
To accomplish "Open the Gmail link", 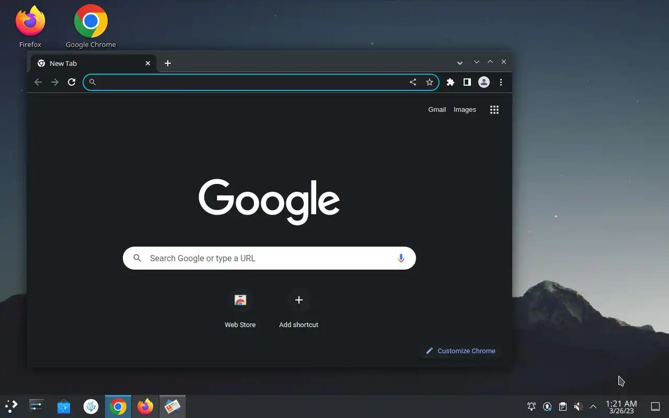I will coord(437,110).
